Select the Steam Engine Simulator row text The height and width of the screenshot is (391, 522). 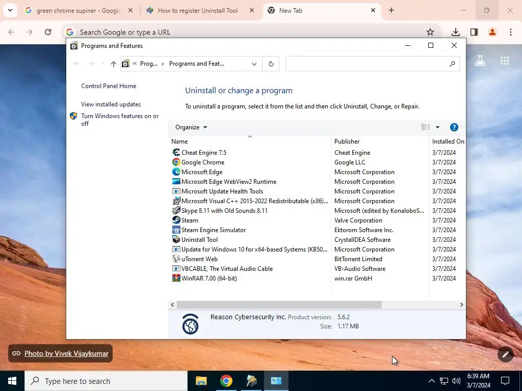coord(214,230)
